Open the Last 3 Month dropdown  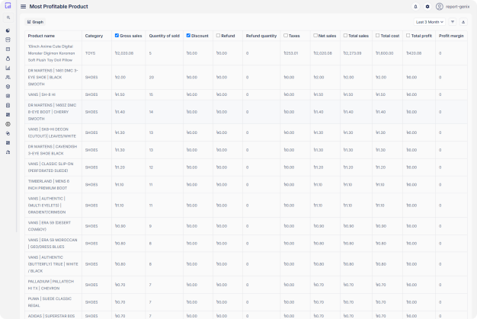(x=429, y=22)
